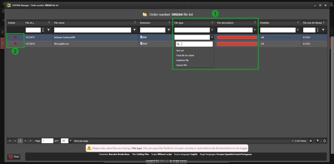Click the File name filter text box
This screenshot has width=334, height=164.
coord(92,30)
